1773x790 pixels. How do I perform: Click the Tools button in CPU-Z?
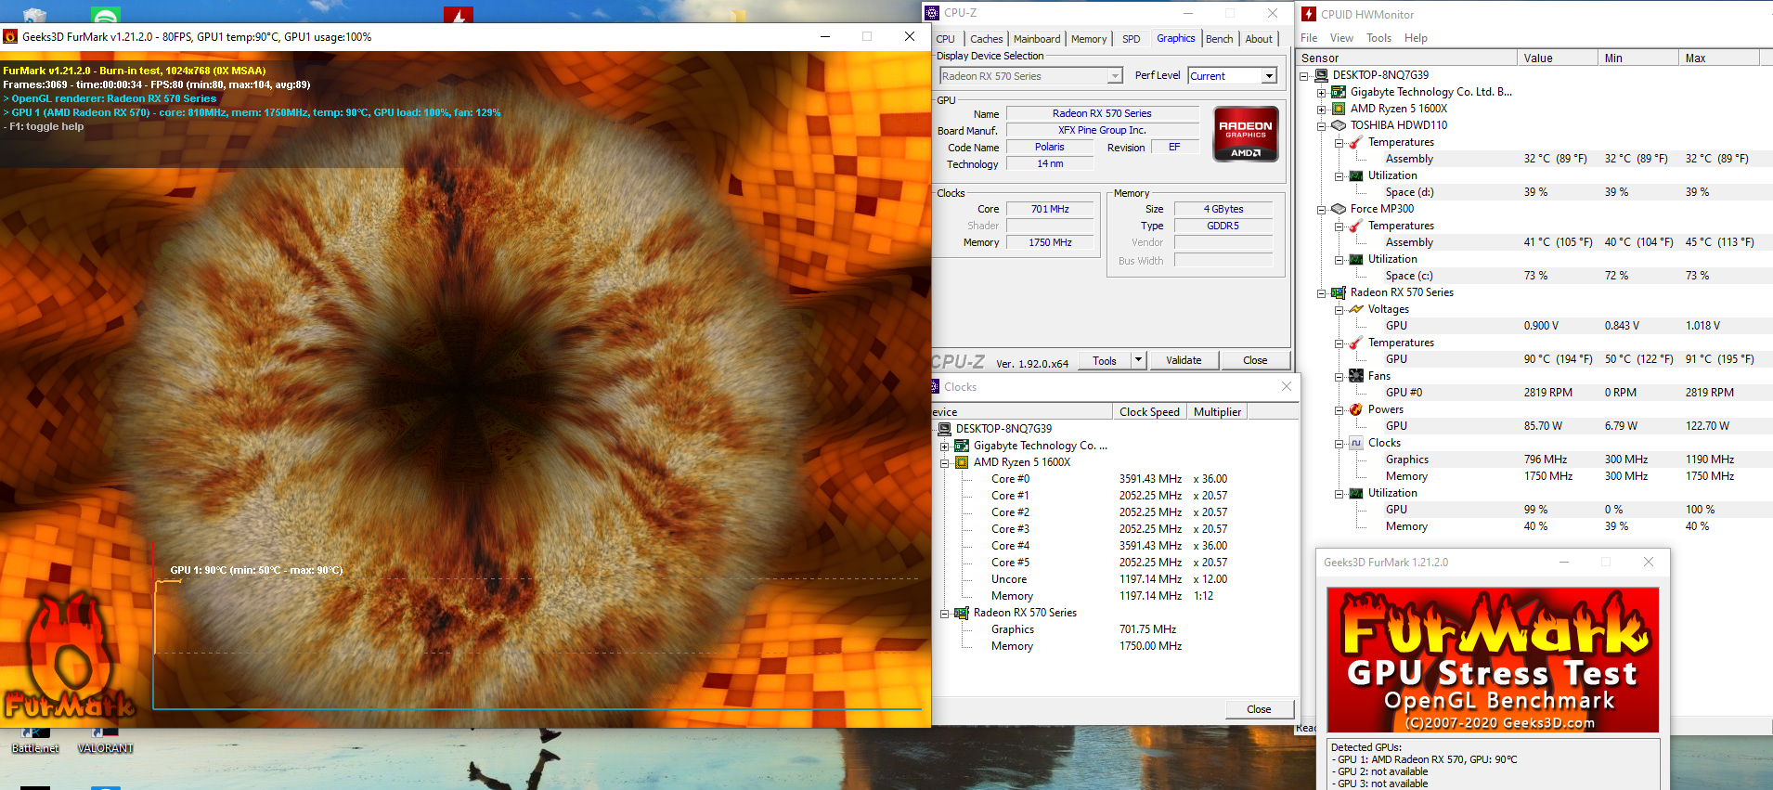1105,360
